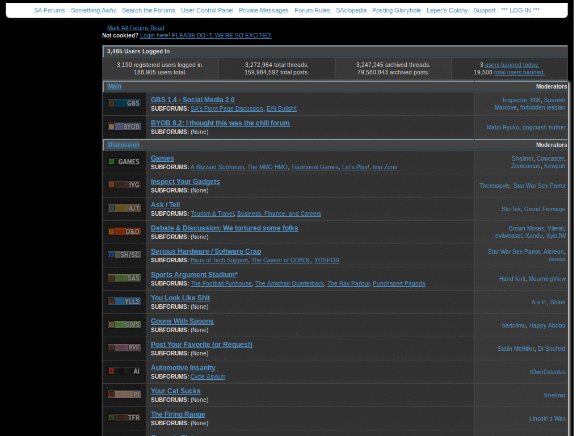Screen dimensions: 581x436
Task: Open Goons With Spoons forum
Action: coord(182,321)
